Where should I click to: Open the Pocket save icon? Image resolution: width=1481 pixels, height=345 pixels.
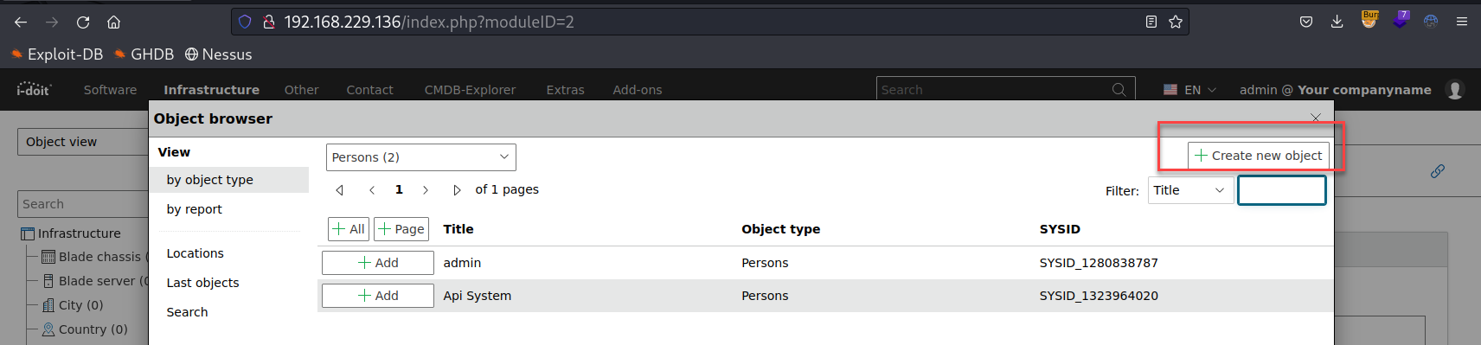click(1306, 22)
